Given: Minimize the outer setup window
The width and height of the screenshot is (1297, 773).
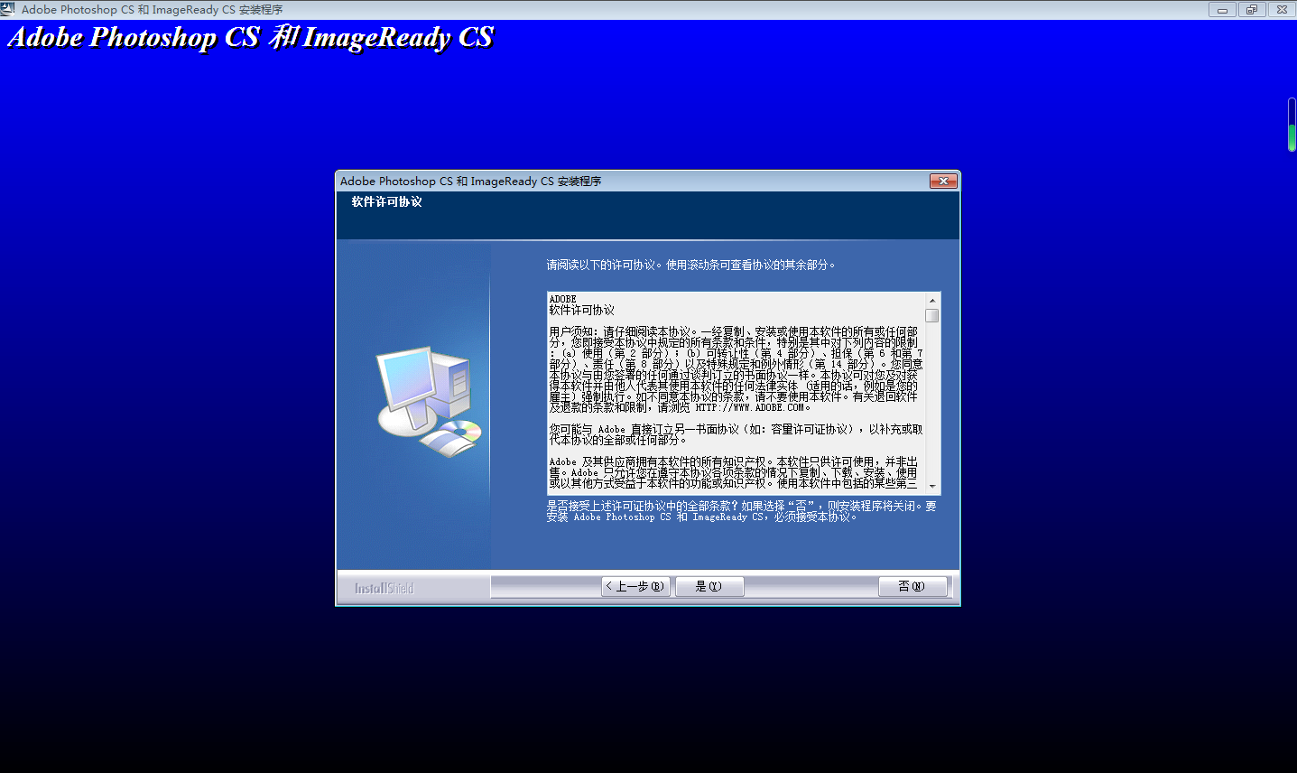Looking at the screenshot, I should pyautogui.click(x=1222, y=10).
